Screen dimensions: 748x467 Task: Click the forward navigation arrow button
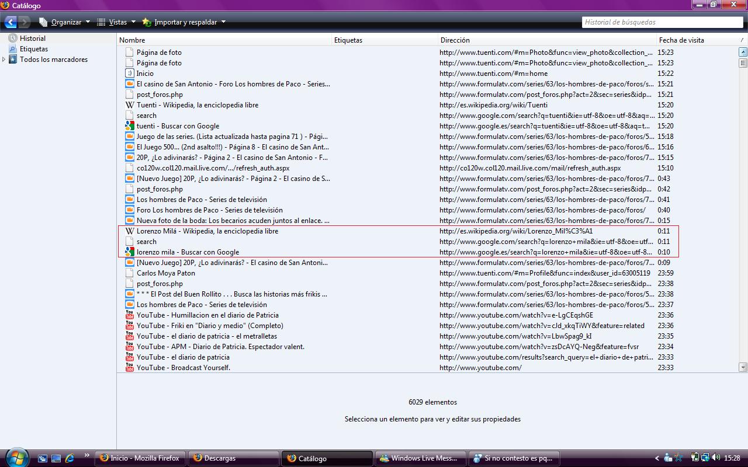point(25,22)
